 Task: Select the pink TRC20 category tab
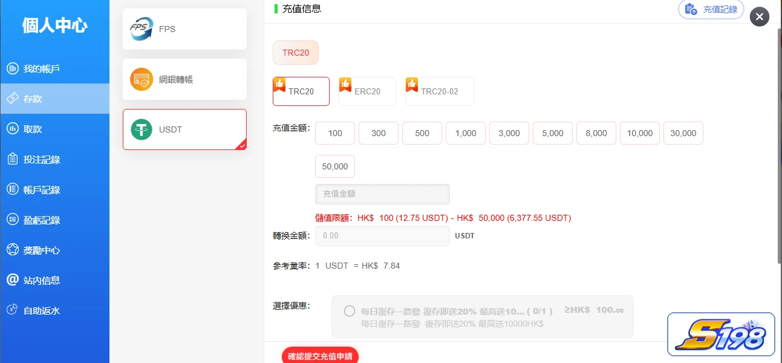tap(296, 53)
